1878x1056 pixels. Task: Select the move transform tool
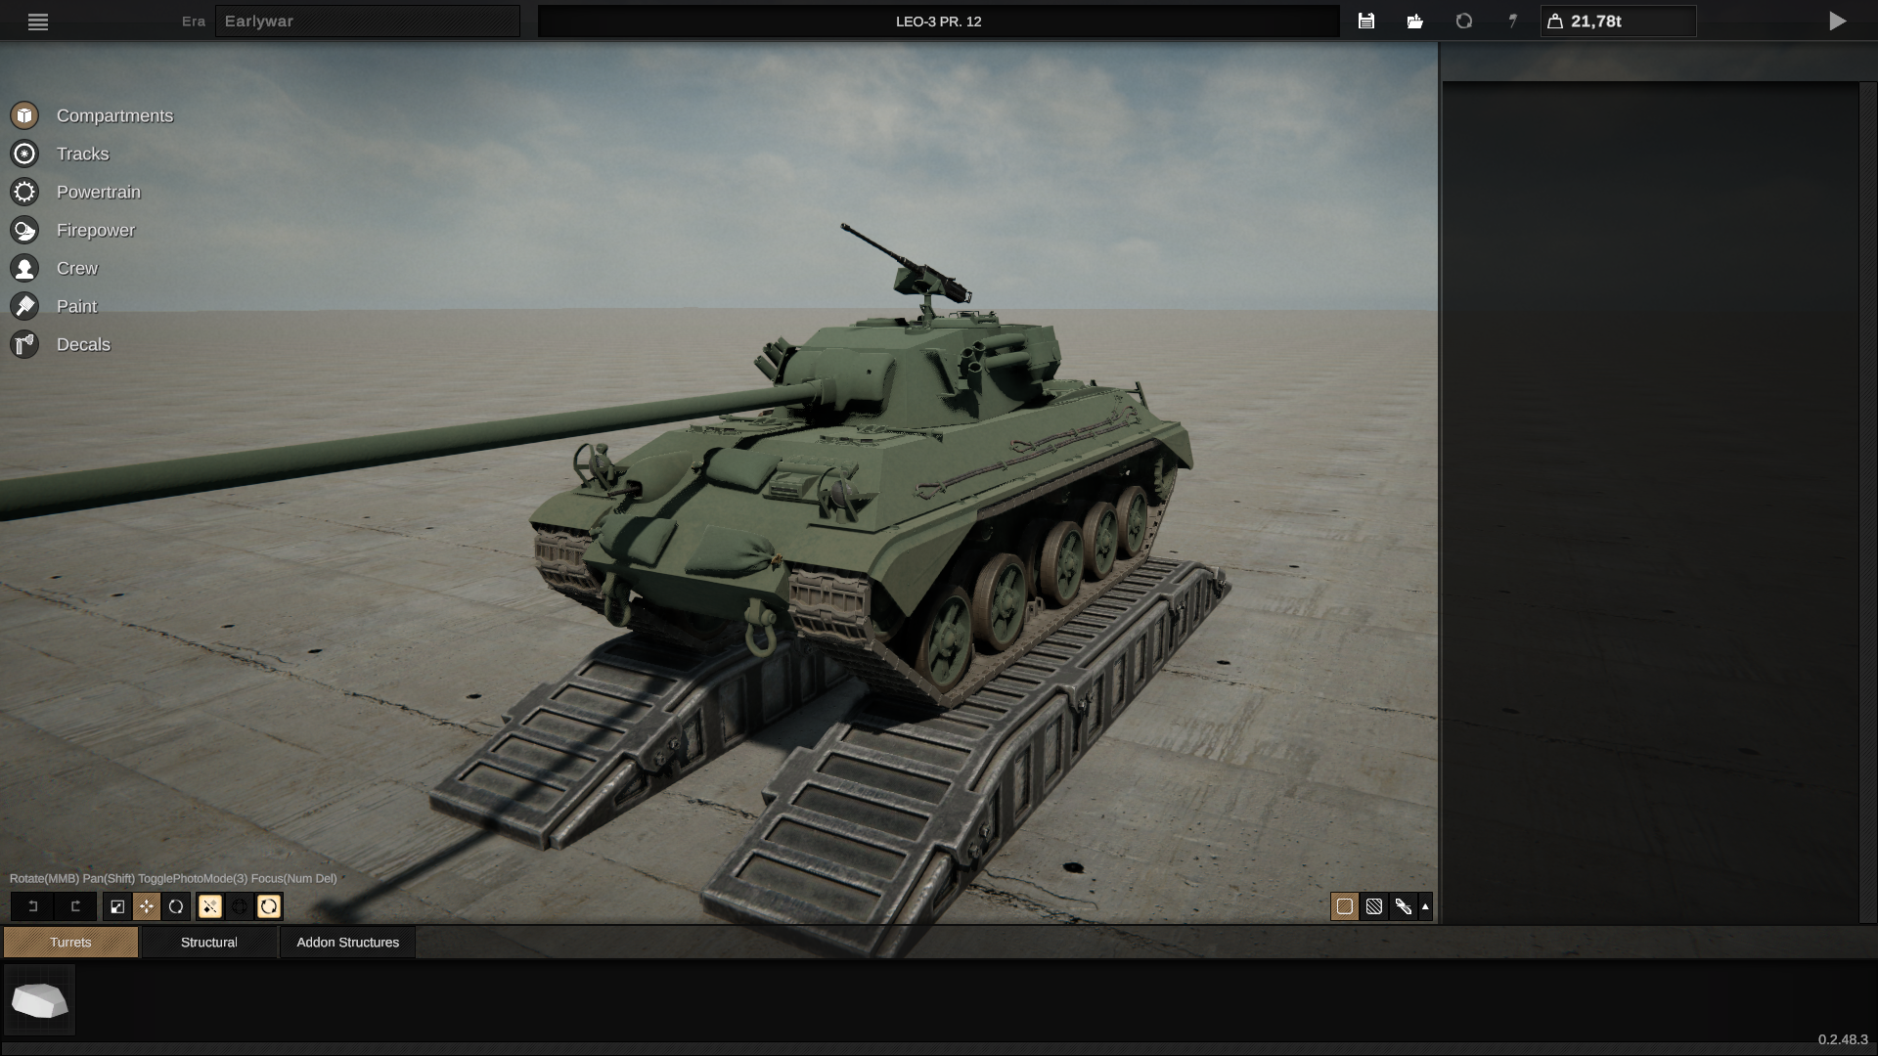click(147, 906)
